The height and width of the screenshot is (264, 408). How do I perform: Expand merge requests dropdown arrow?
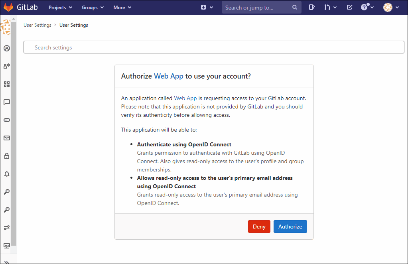335,8
